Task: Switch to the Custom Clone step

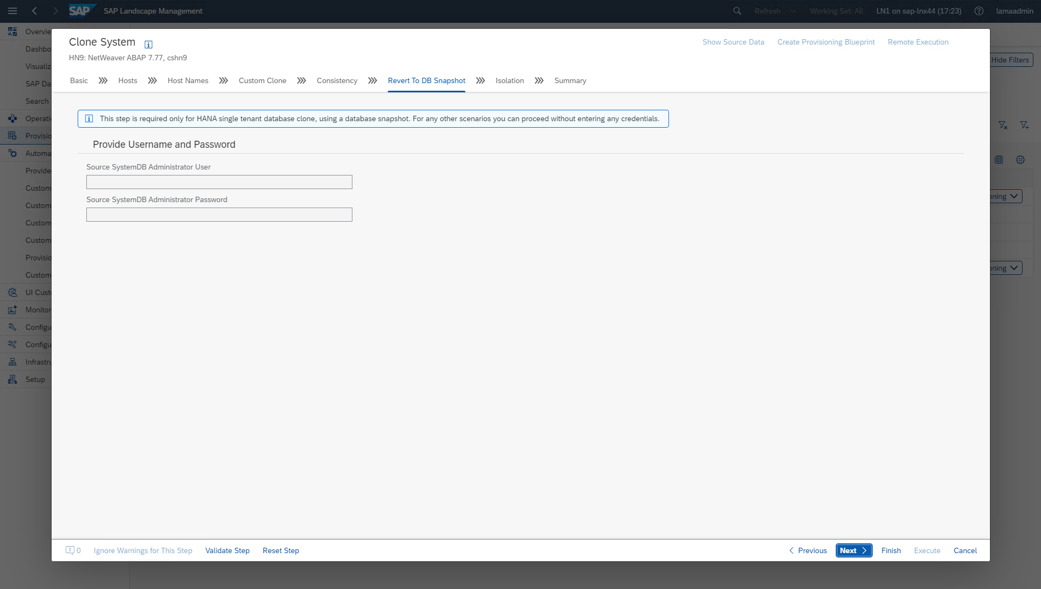Action: (x=262, y=80)
